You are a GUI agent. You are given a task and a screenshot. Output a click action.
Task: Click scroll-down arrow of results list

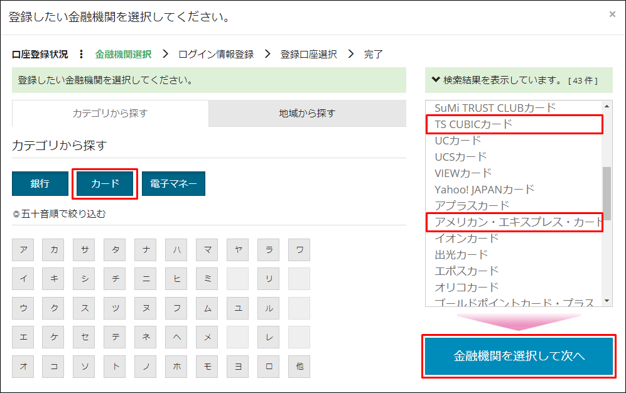pyautogui.click(x=607, y=301)
